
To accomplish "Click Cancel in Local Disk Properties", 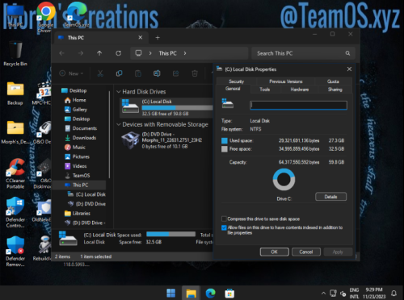I will click(x=306, y=252).
